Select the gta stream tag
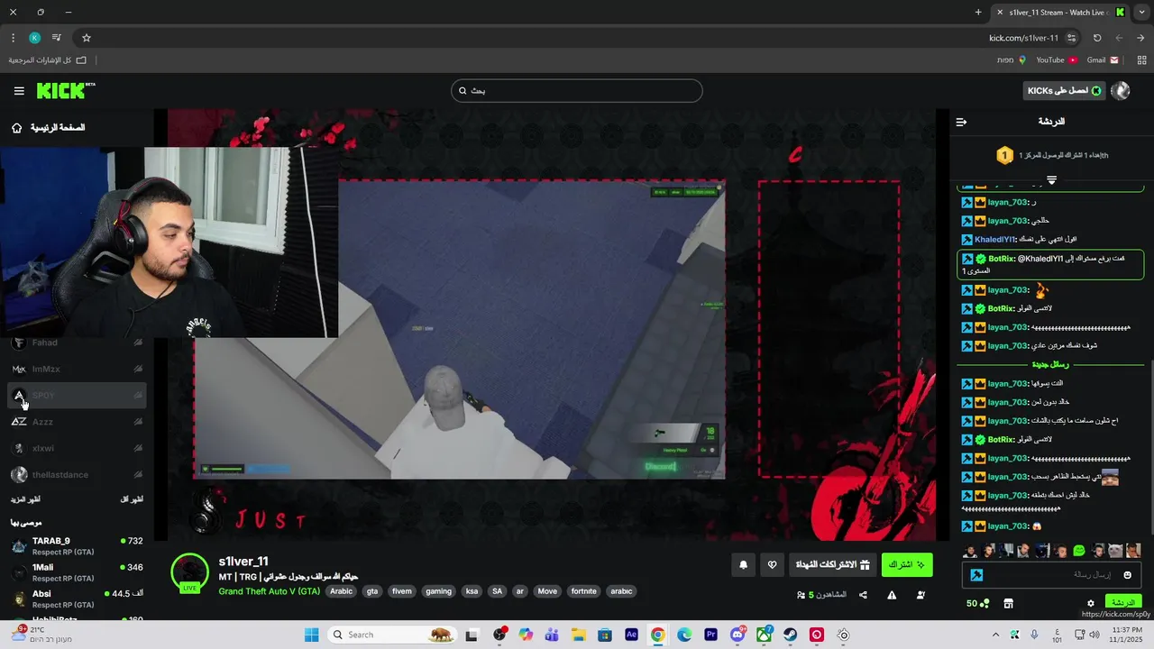 point(372,591)
